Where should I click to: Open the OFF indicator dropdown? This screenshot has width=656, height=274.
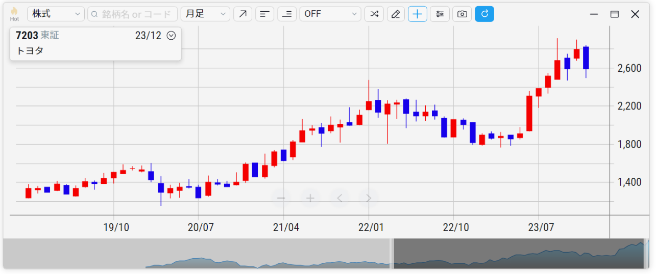coord(330,14)
